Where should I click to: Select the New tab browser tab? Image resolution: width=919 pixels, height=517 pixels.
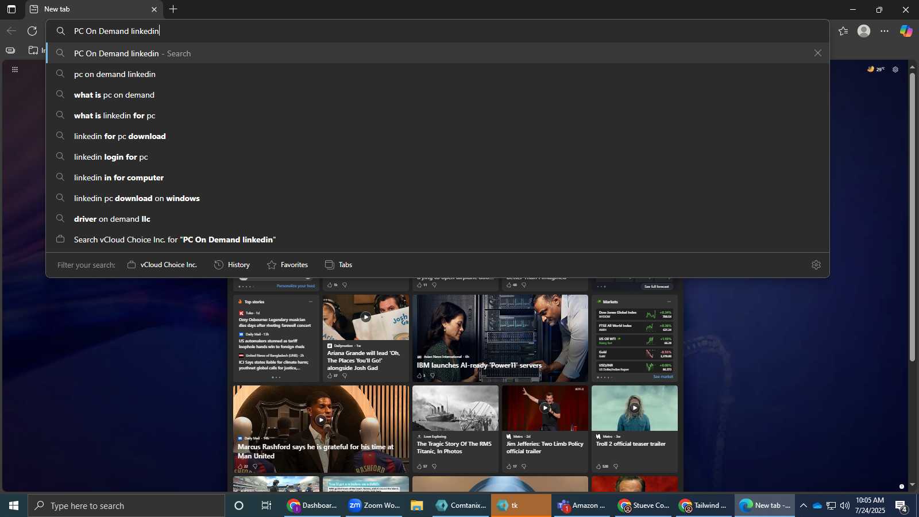[x=94, y=9]
